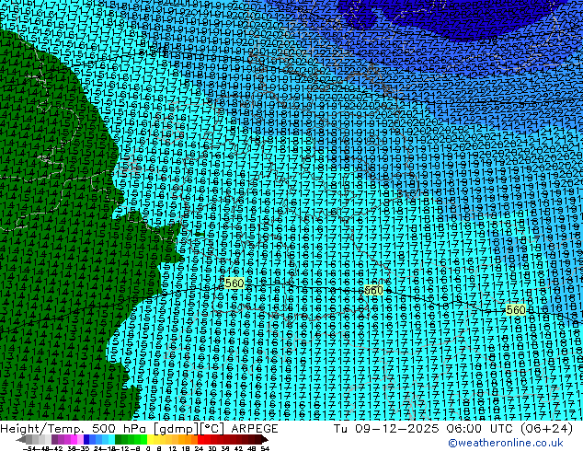583x451 pixels.
Task: Click the Tu 09-12-2025 06:00 UTC date text
Action: pyautogui.click(x=425, y=429)
